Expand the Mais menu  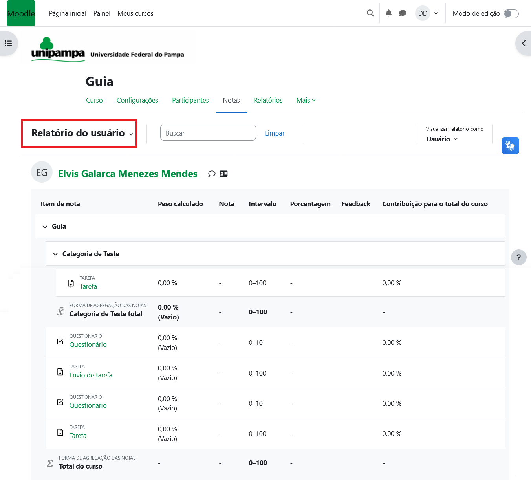coord(306,100)
